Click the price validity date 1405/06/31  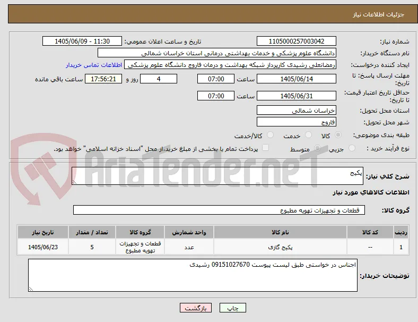point(297,96)
